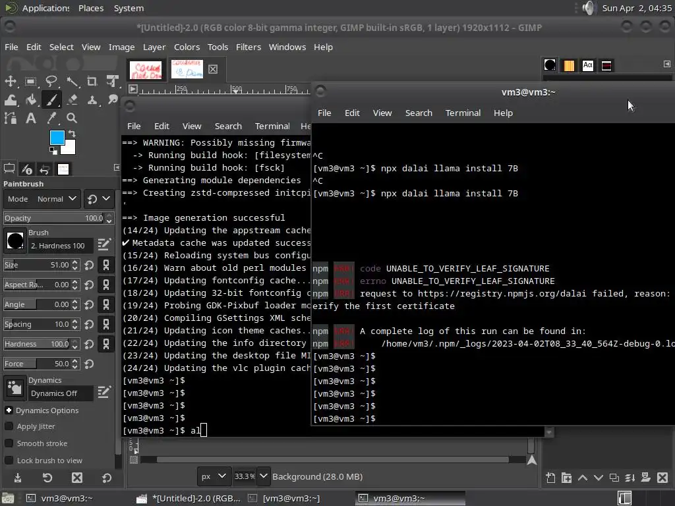Open GIMP Windows menu

pos(287,47)
